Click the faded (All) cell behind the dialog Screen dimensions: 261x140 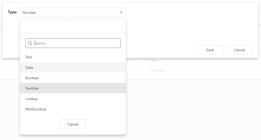[154, 61]
